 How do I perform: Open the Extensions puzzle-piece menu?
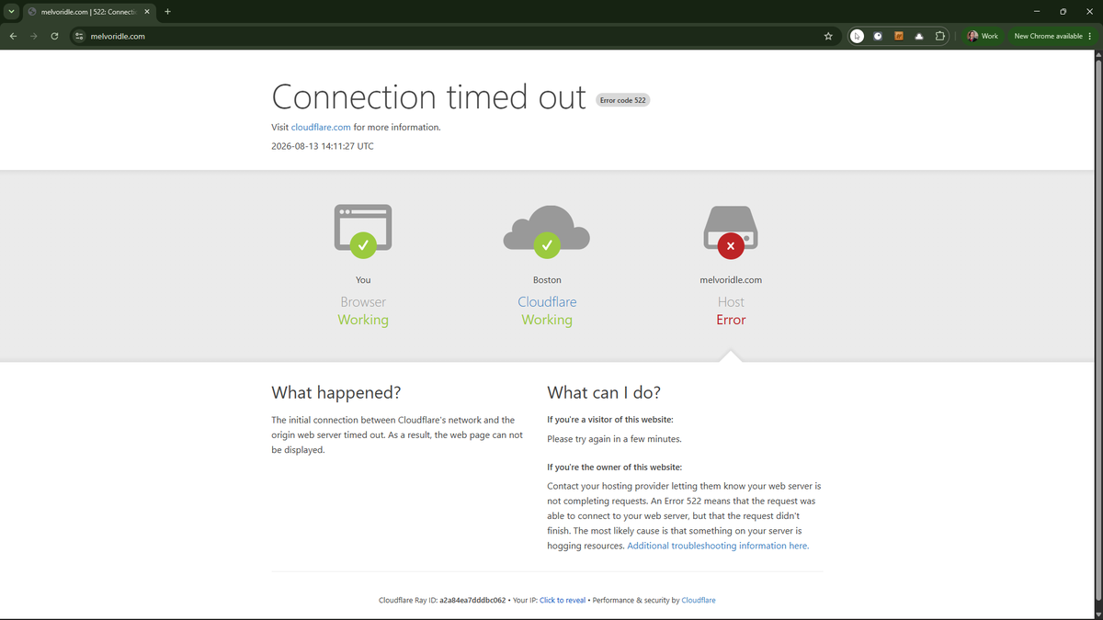940,36
